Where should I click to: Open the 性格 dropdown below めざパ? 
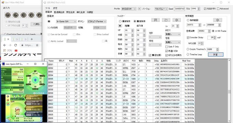point(173,42)
